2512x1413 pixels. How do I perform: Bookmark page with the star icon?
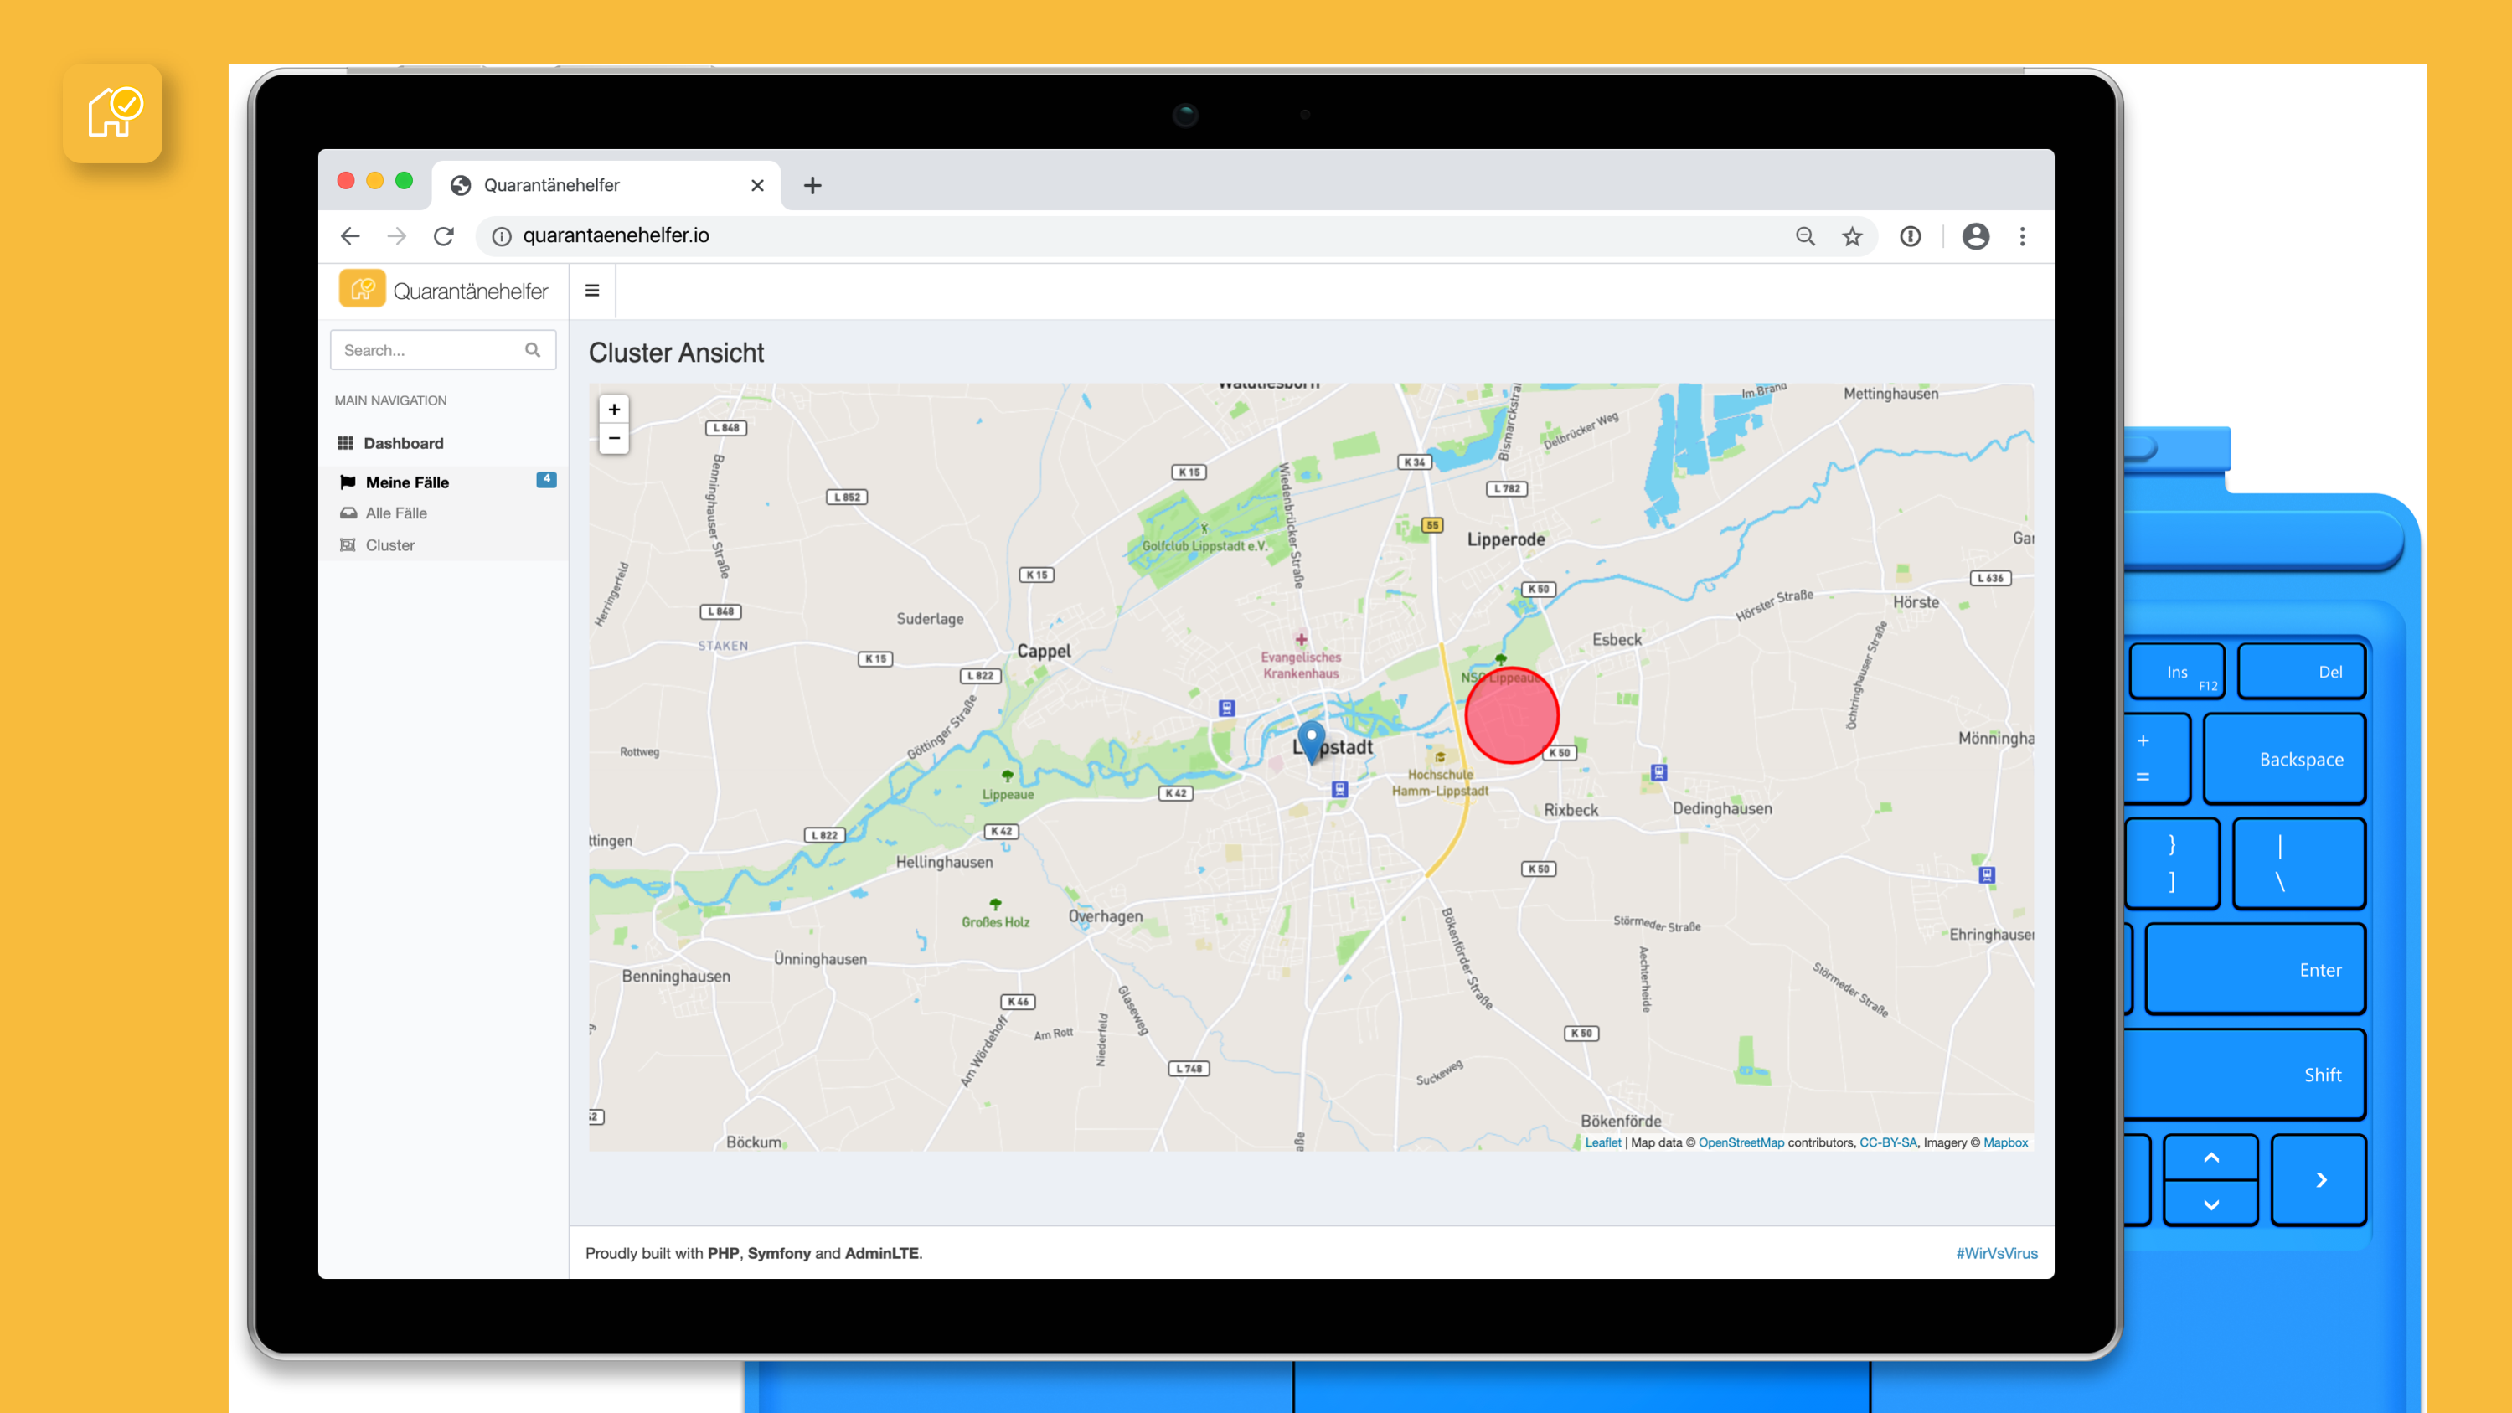pyautogui.click(x=1852, y=236)
